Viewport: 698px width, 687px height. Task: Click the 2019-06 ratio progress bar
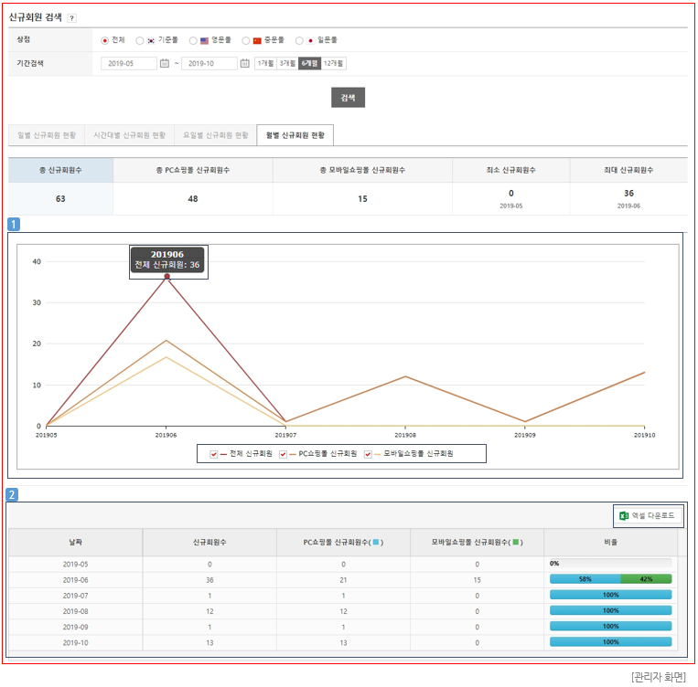(610, 578)
